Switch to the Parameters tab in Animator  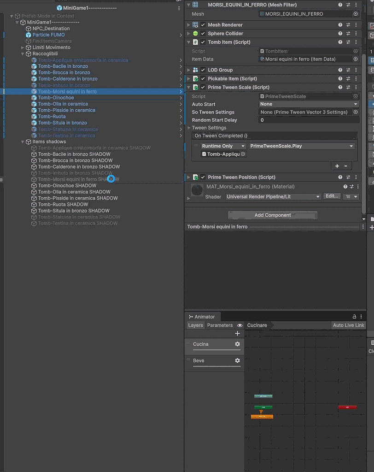point(220,325)
